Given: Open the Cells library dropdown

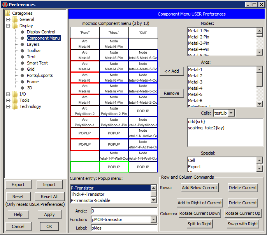Looking at the screenshot, I should (231, 113).
